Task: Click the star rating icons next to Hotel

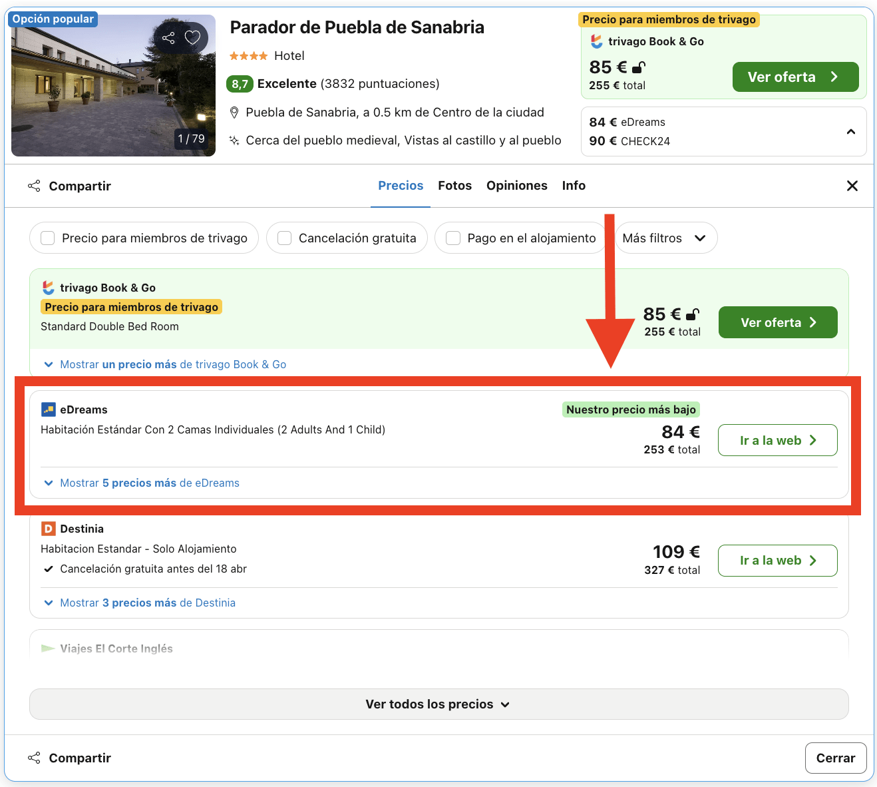Action: 249,56
